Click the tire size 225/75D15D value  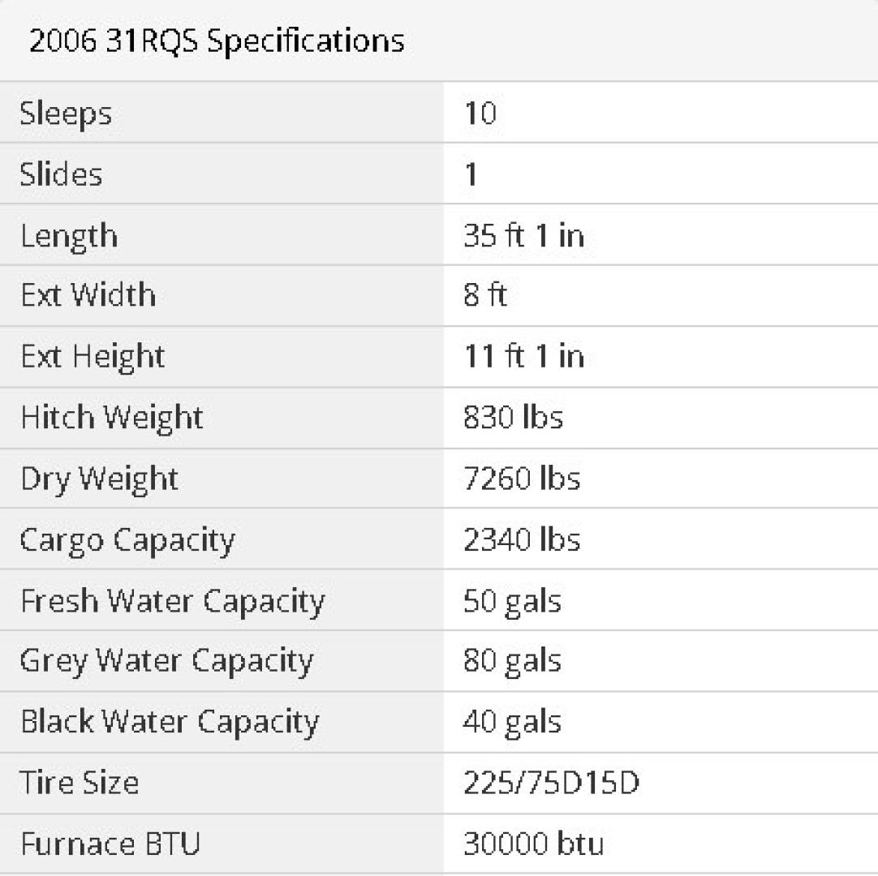551,783
